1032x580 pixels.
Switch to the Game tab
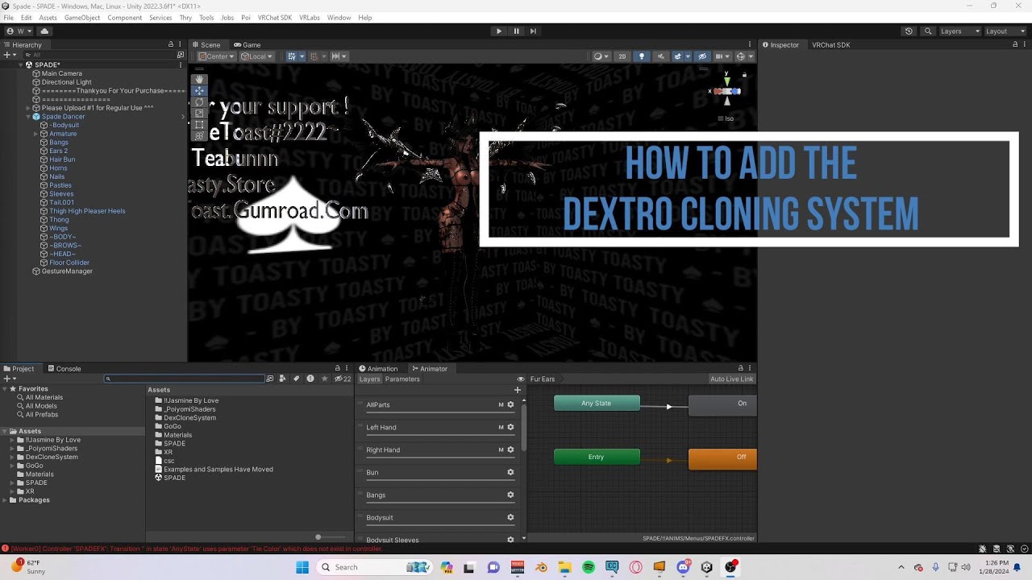(x=248, y=45)
